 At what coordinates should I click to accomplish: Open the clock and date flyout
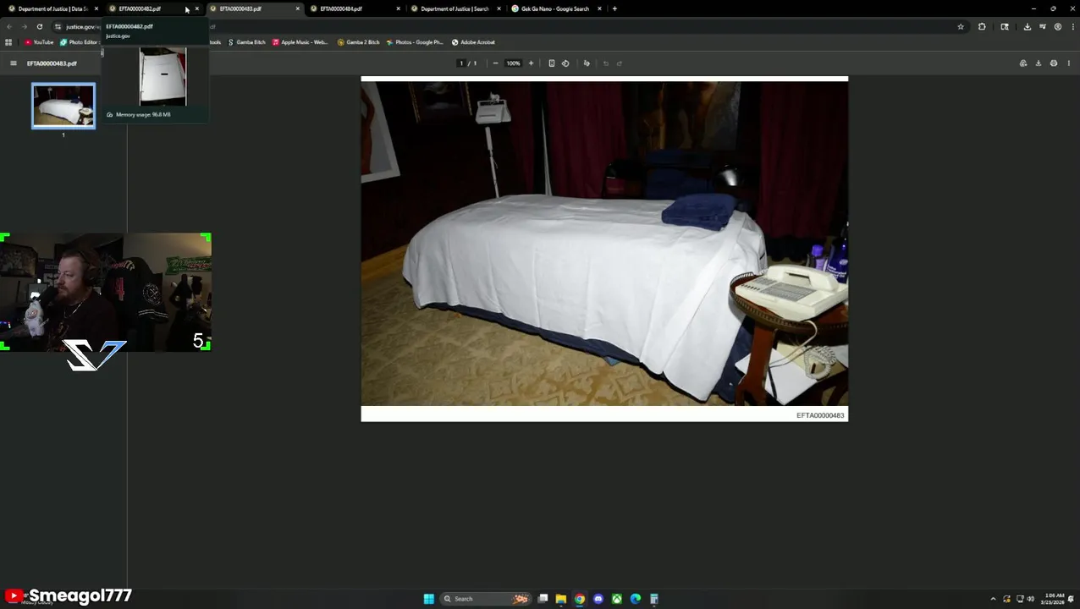pos(1054,599)
